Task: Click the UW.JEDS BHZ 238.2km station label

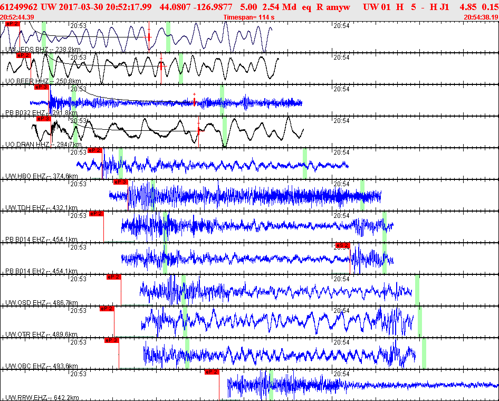Action: [x=43, y=49]
